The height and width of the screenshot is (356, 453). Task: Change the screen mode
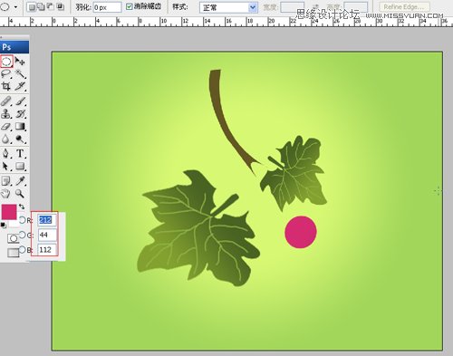click(x=13, y=253)
